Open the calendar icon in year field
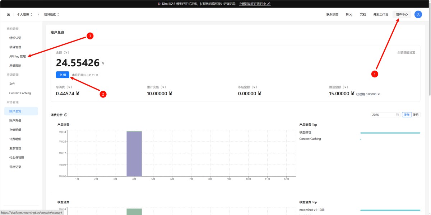This screenshot has width=431, height=215. (x=397, y=115)
